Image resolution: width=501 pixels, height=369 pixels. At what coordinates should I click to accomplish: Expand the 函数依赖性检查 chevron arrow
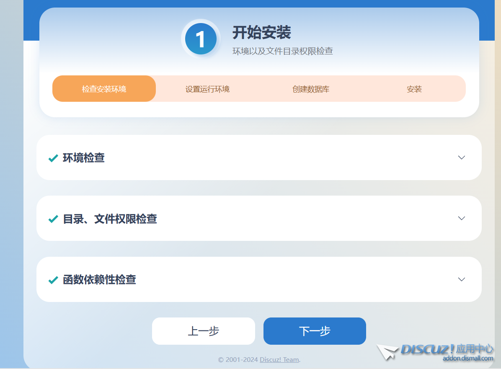(461, 279)
